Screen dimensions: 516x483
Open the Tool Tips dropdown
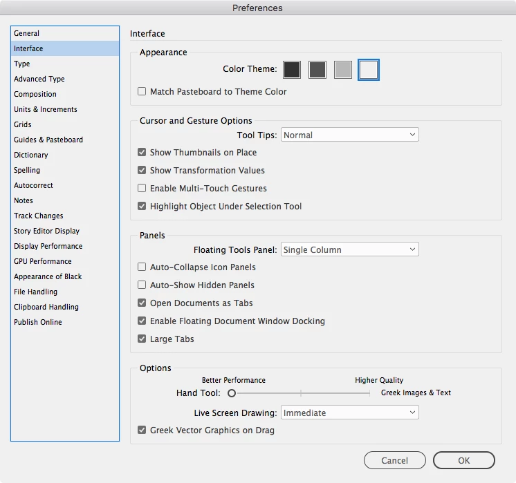tap(349, 135)
